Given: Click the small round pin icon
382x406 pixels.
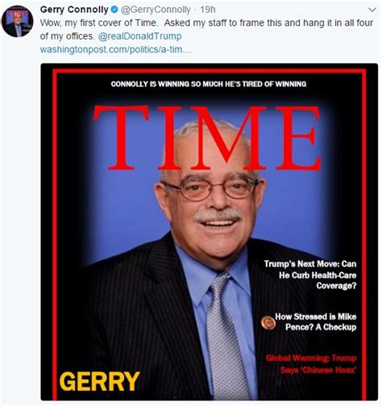Looking at the screenshot, I should [268, 322].
